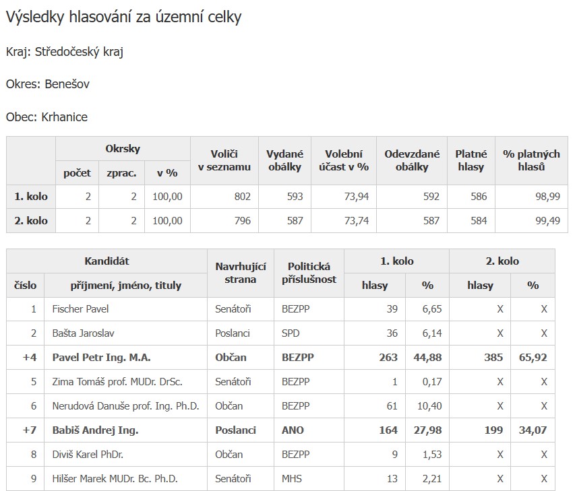Select the 'Kraj: Středočeský kraj' text

pyautogui.click(x=65, y=52)
